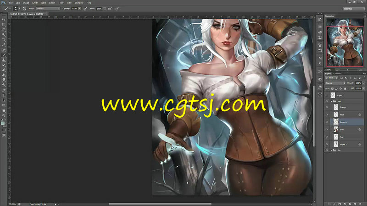Select the Lasso tool
Image resolution: width=367 pixels, height=206 pixels.
[x=4, y=30]
